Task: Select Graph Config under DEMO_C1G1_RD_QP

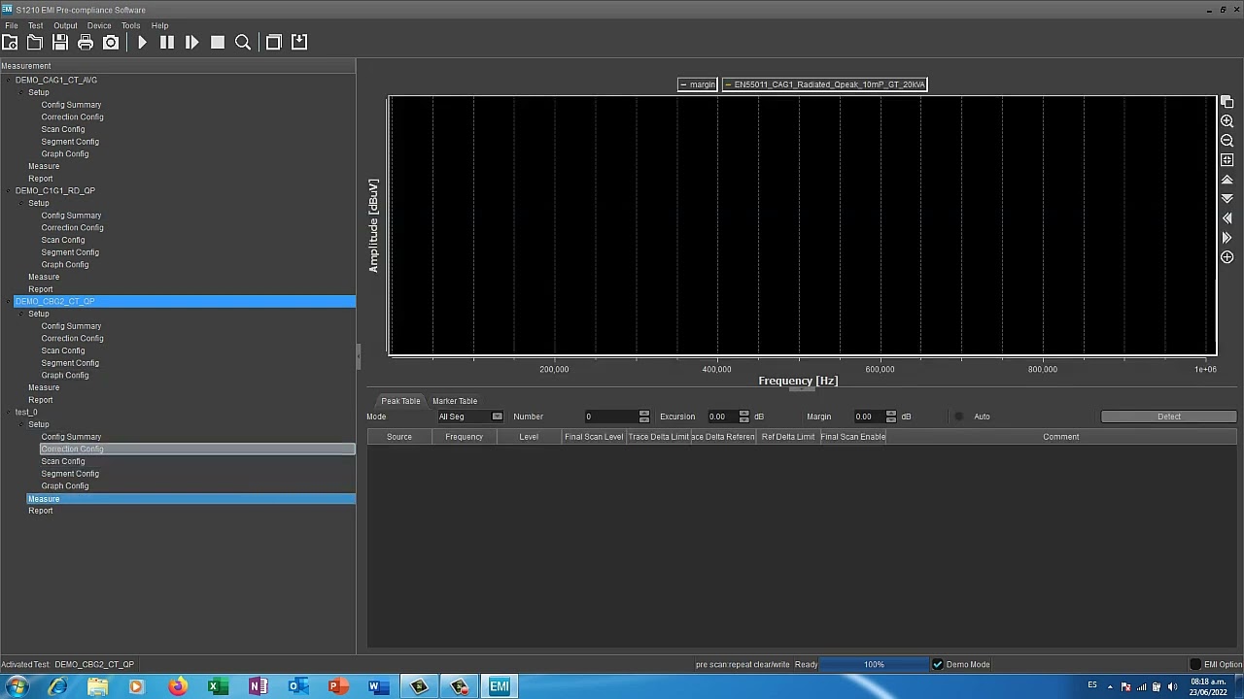Action: (x=65, y=264)
